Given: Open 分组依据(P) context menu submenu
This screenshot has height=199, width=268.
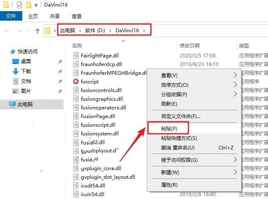Looking at the screenshot, I should 194,95.
